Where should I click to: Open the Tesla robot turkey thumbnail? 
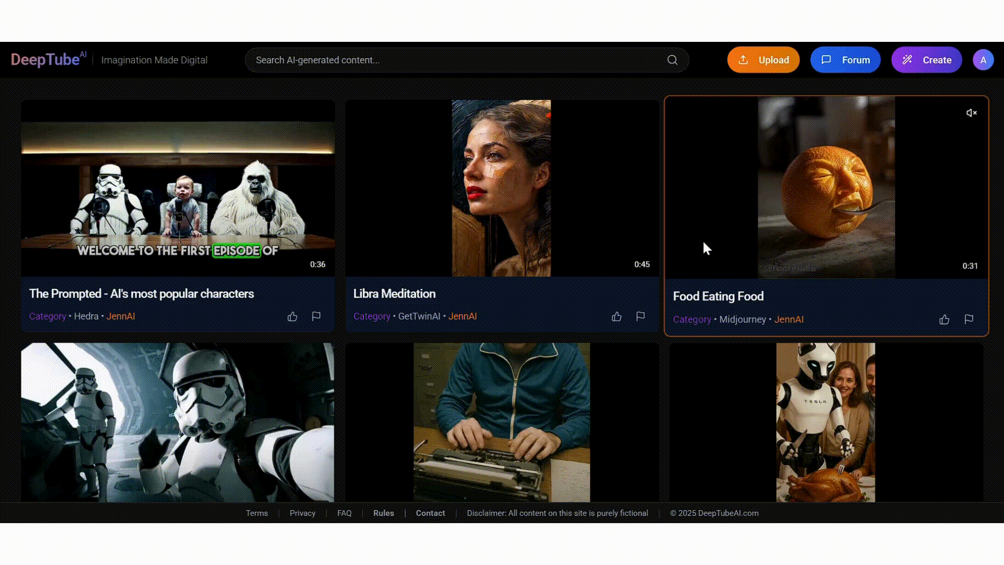(x=826, y=422)
